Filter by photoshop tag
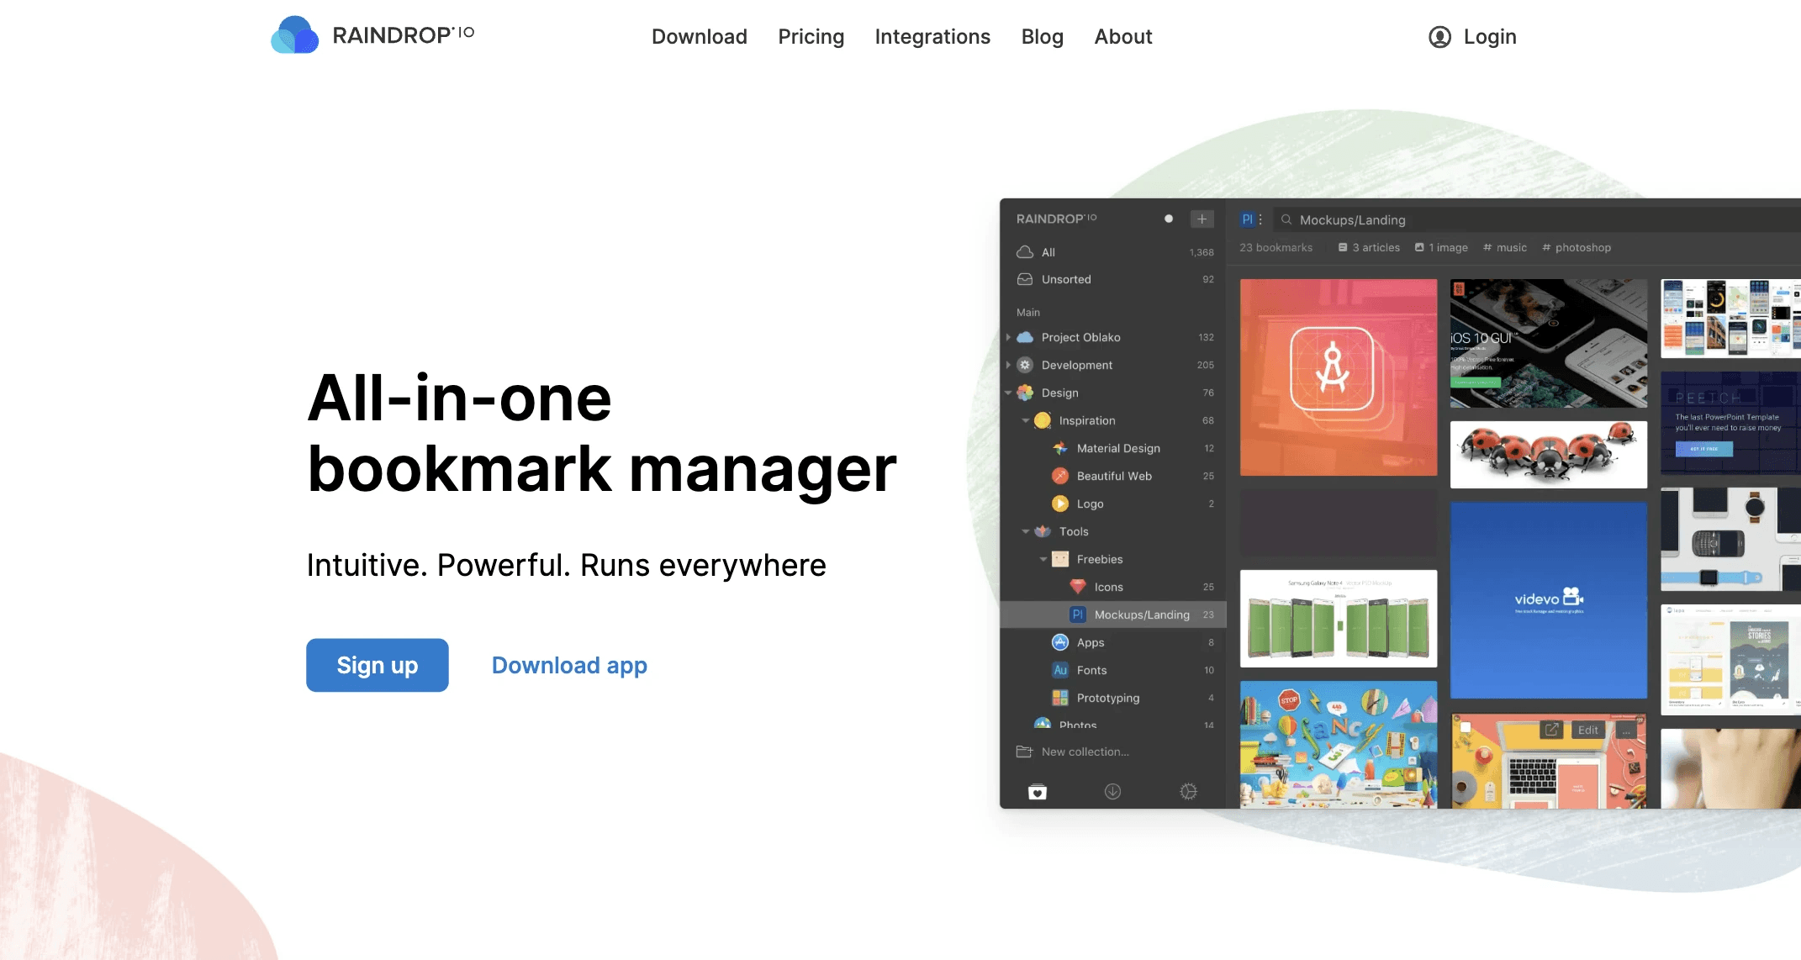 click(x=1577, y=247)
